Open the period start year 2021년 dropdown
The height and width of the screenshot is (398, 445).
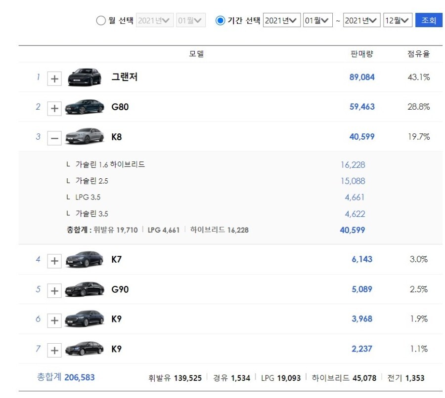[281, 20]
